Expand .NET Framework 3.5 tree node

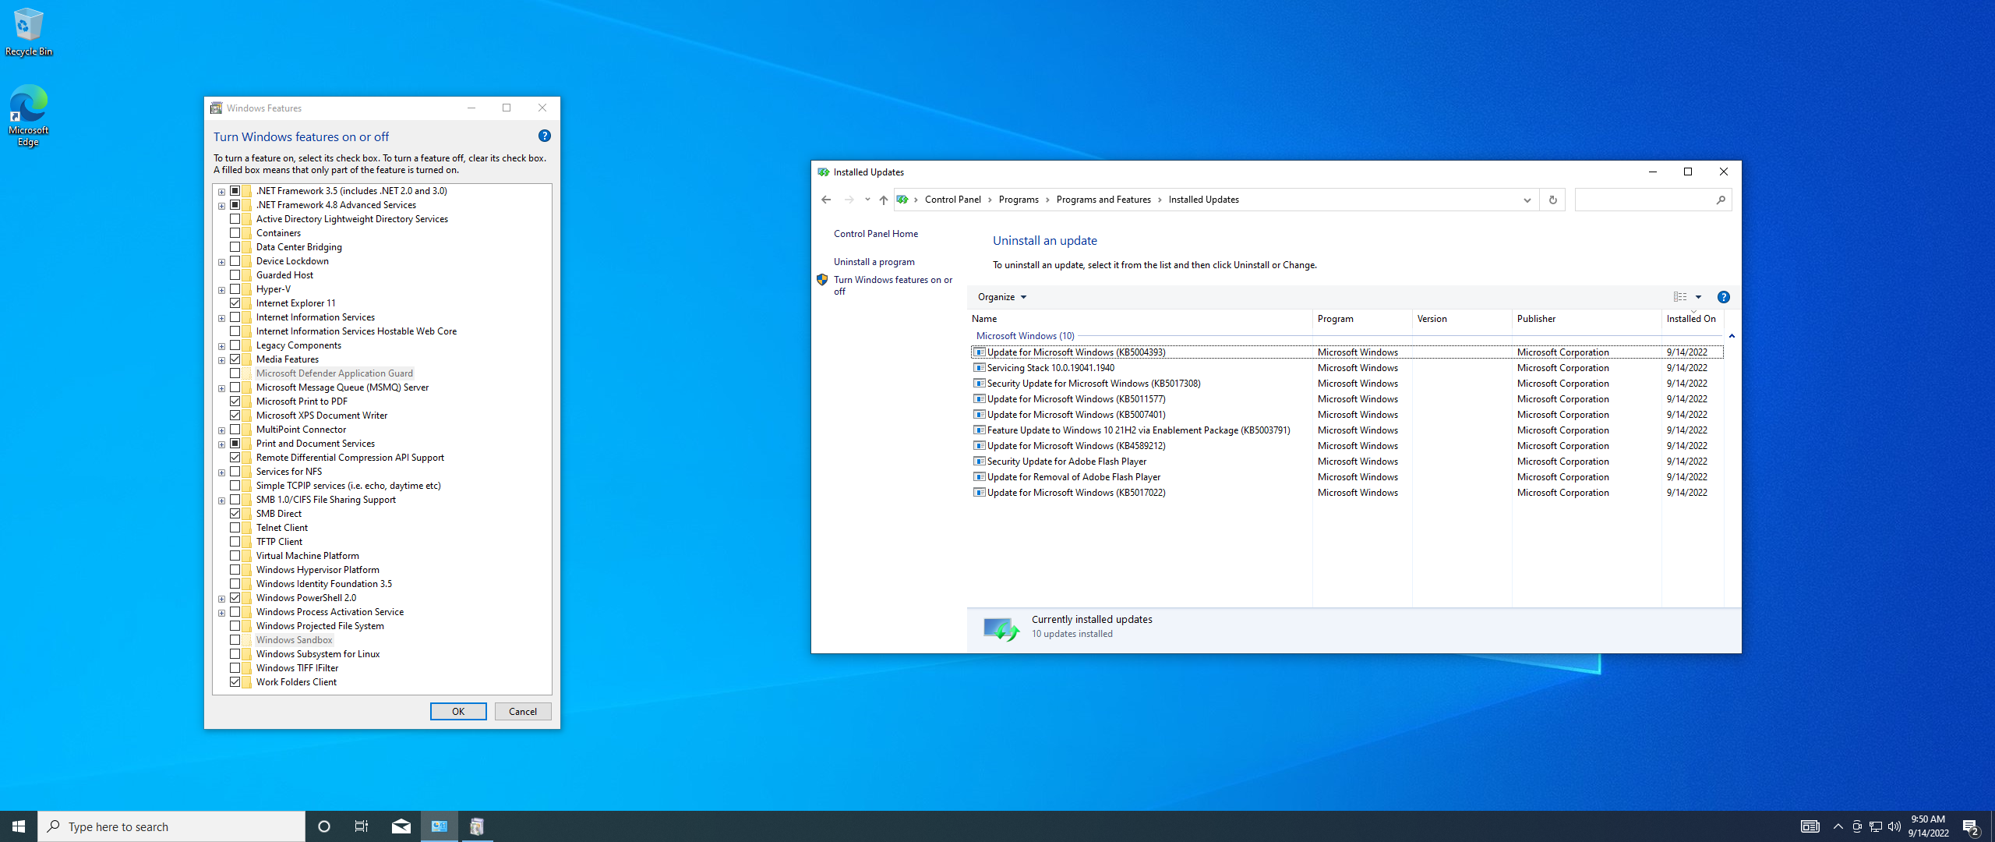(x=221, y=192)
